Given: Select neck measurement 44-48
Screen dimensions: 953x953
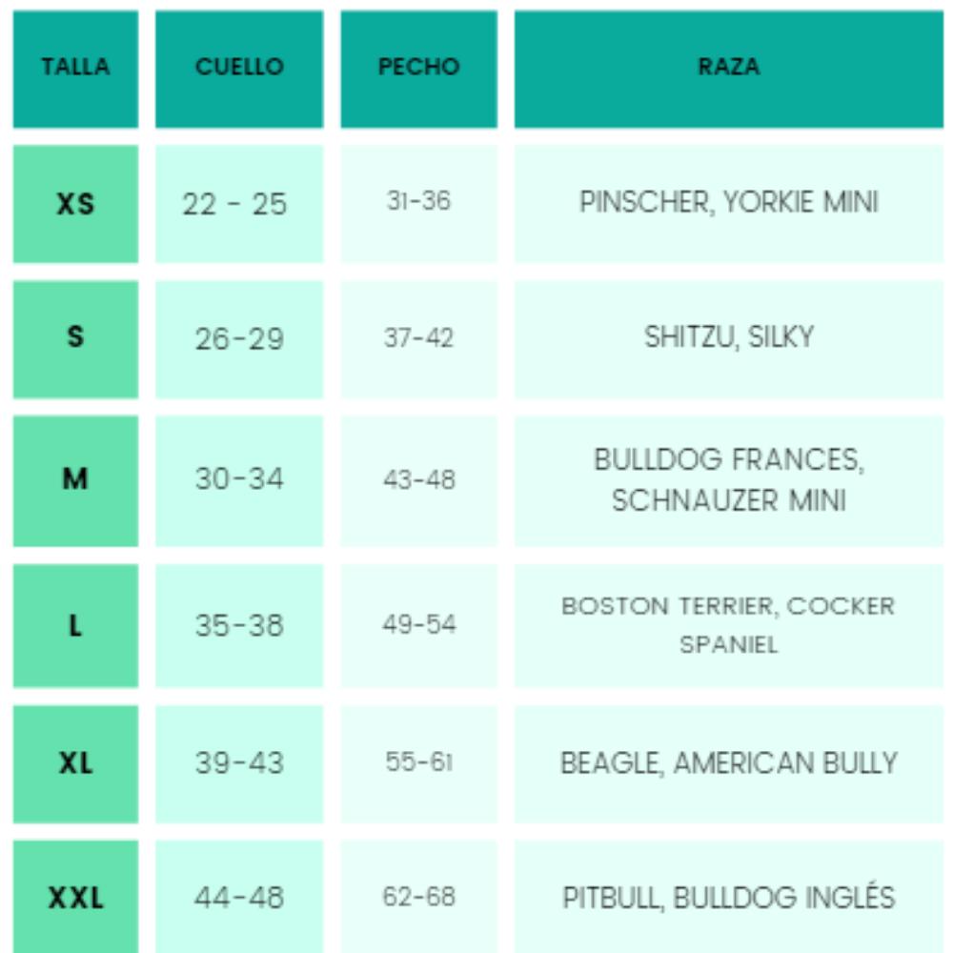Looking at the screenshot, I should point(239,897).
